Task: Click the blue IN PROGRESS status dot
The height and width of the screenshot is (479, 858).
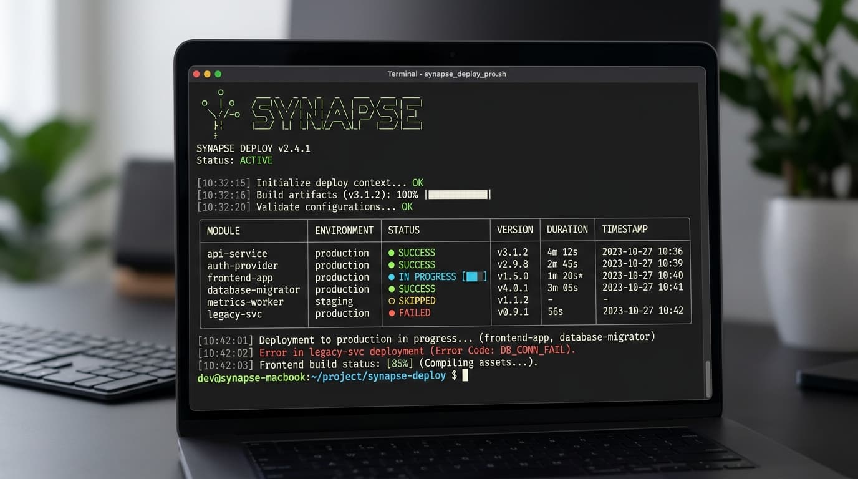Action: pyautogui.click(x=392, y=277)
